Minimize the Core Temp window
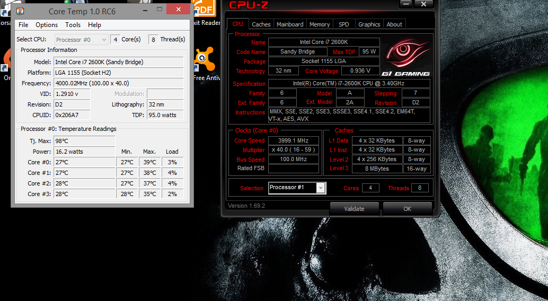The height and width of the screenshot is (301, 548). [145, 10]
